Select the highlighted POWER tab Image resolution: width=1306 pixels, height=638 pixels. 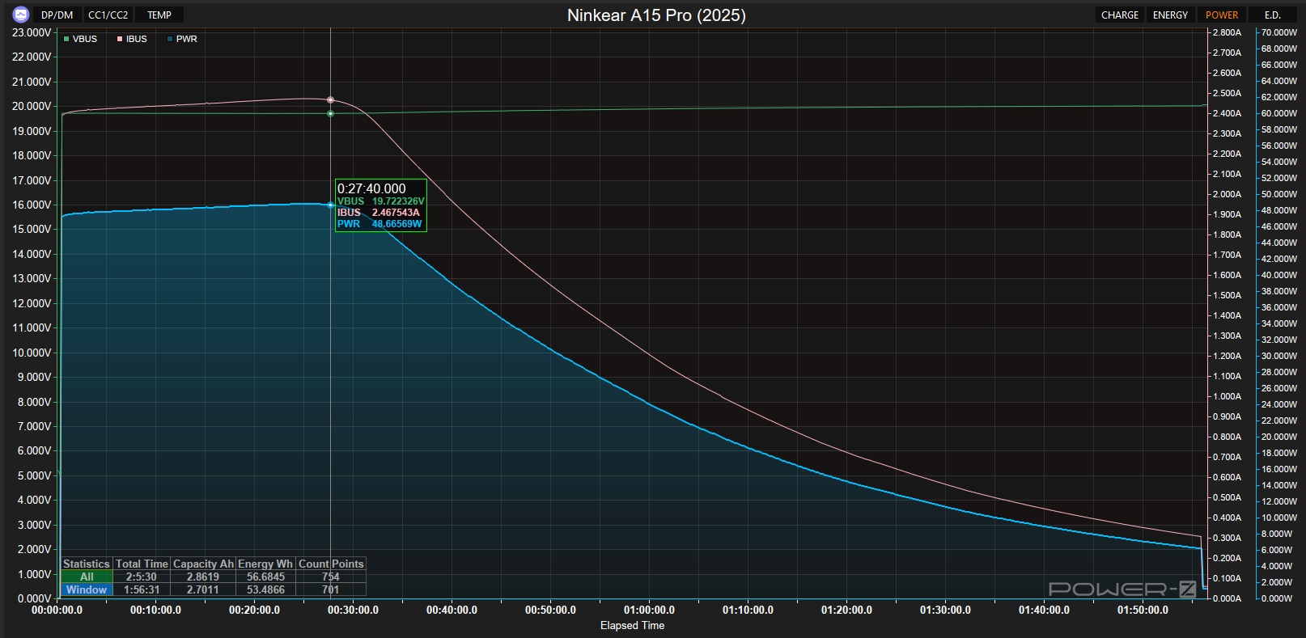click(1222, 15)
